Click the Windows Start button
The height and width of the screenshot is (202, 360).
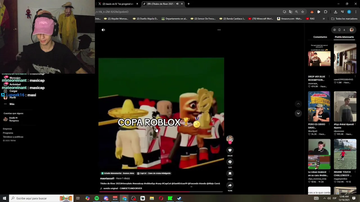pyautogui.click(x=4, y=198)
